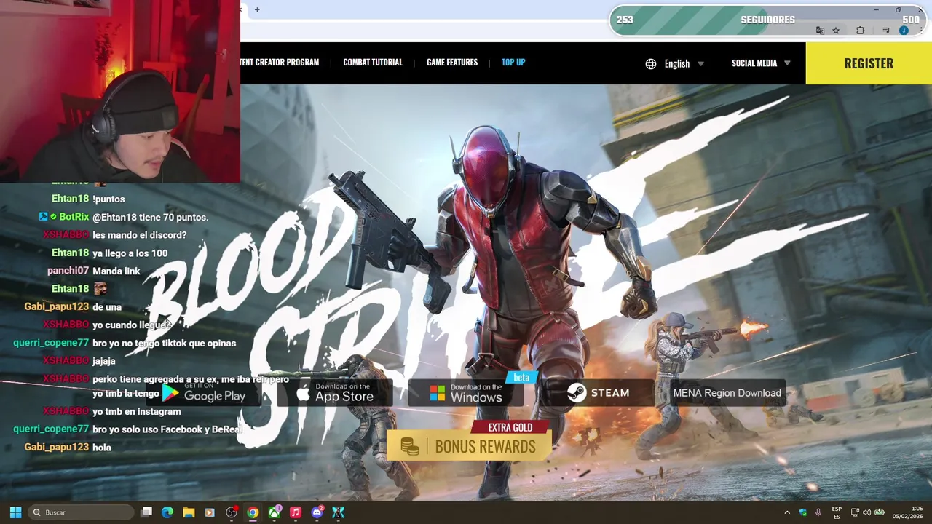
Task: Click the "ya llego a los 100" message
Action: pyautogui.click(x=130, y=253)
